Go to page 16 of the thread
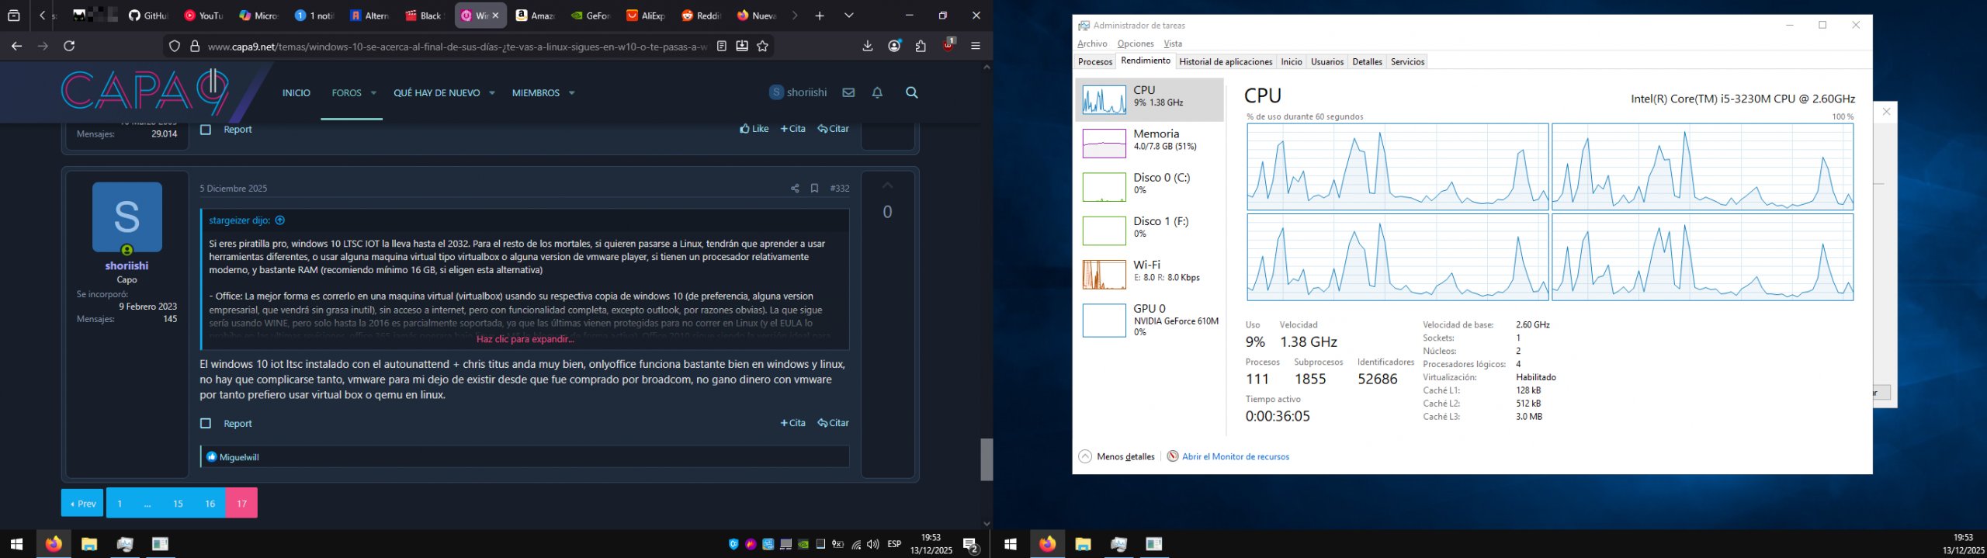Viewport: 1987px width, 558px height. (210, 504)
